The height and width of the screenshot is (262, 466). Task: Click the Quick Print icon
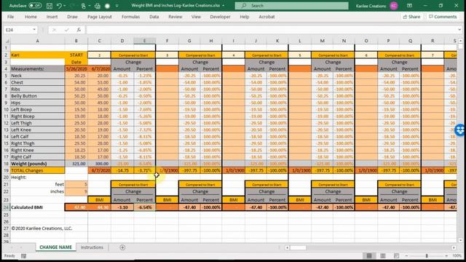point(97,6)
